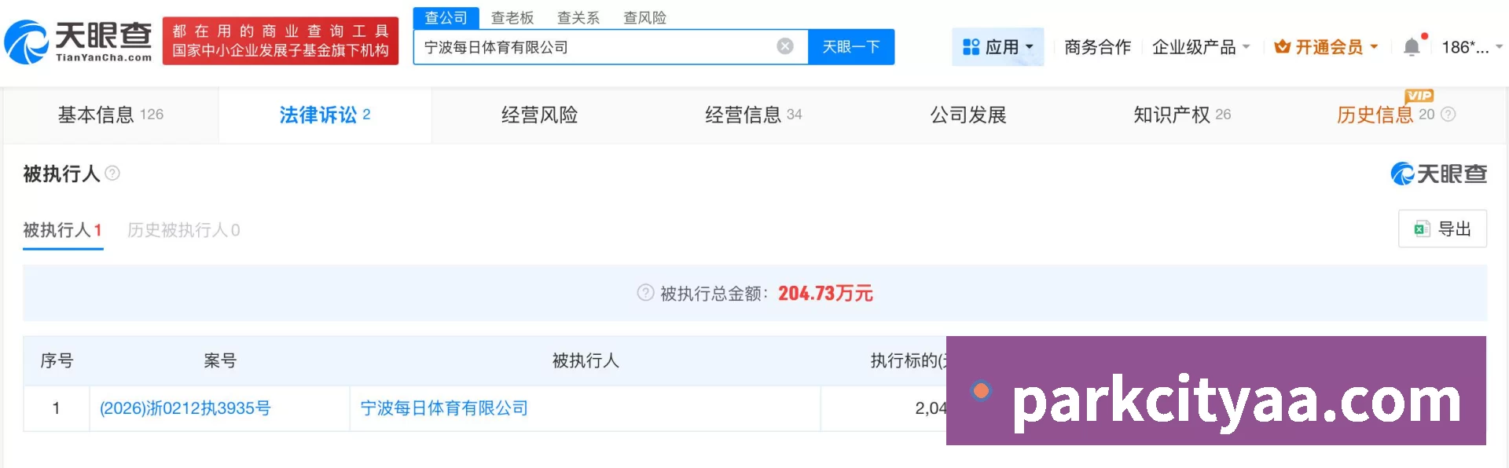Screen dimensions: 1509x468
Task: Click the TianYanCha logo
Action: pyautogui.click(x=79, y=42)
